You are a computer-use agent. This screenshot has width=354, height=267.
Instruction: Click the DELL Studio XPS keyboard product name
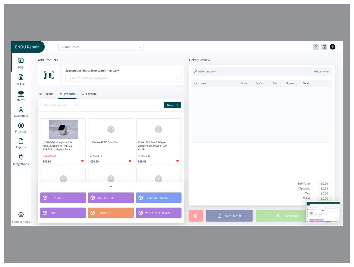[x=57, y=146]
